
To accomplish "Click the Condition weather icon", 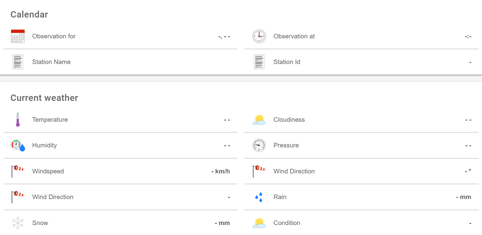I will pos(259,223).
